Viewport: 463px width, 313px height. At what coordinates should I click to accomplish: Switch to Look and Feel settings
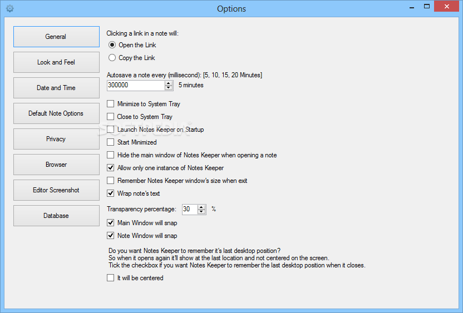tap(56, 62)
